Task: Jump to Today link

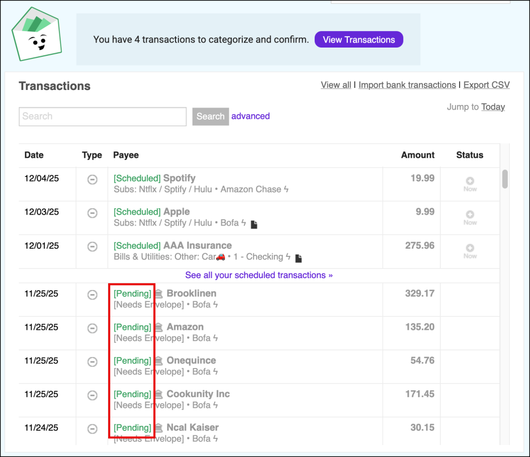Action: [x=493, y=107]
